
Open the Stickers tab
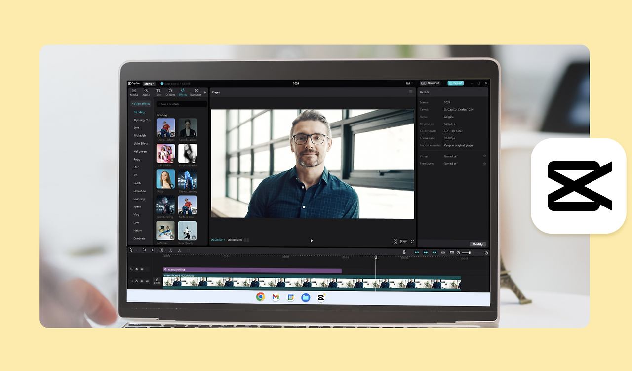click(x=170, y=92)
